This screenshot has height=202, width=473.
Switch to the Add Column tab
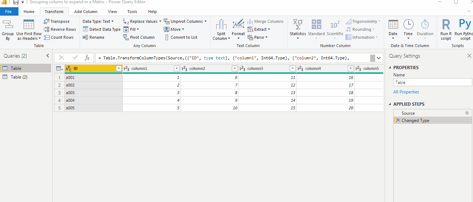(86, 12)
